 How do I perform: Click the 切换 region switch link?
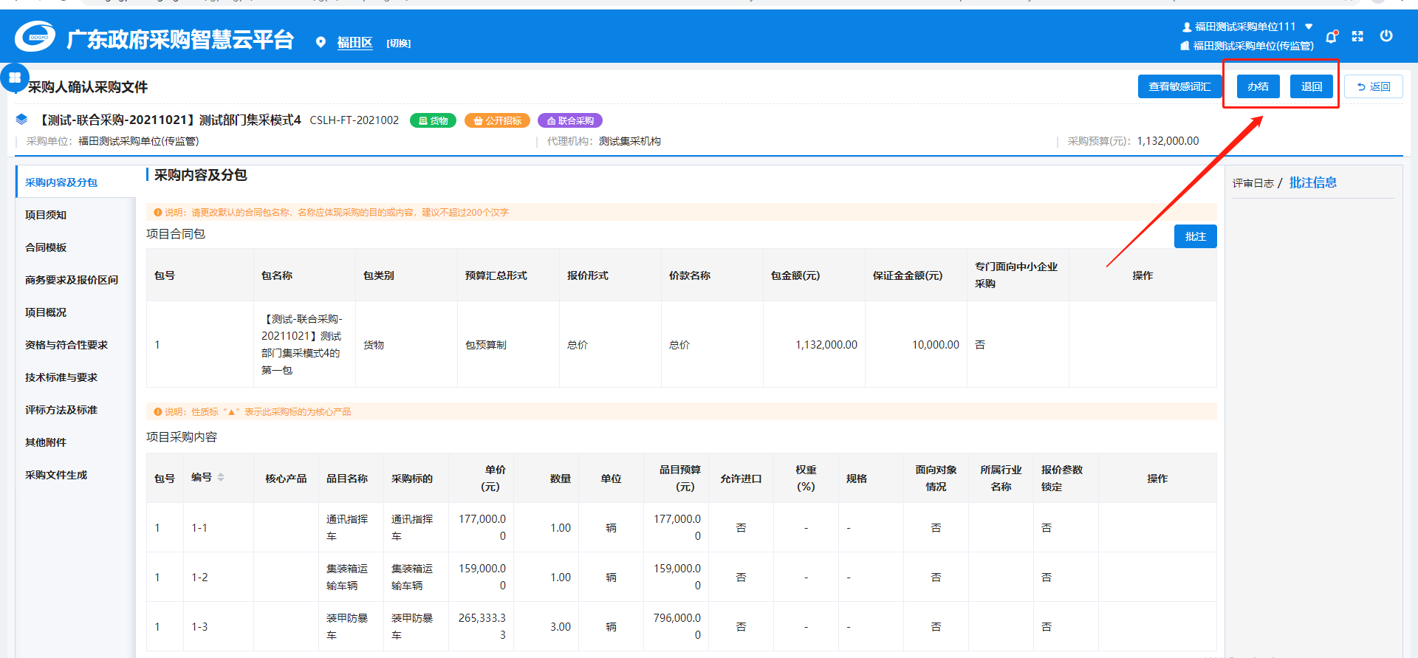(x=398, y=44)
